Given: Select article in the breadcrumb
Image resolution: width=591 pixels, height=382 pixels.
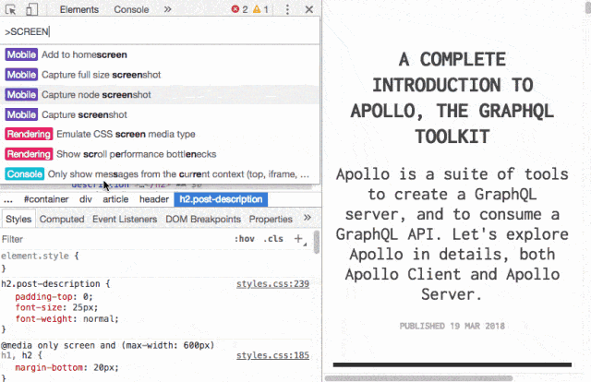Looking at the screenshot, I should 115,199.
